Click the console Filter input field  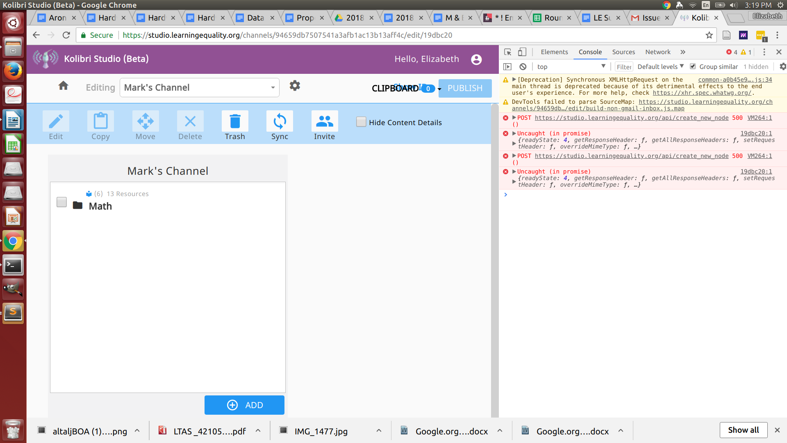click(x=624, y=67)
